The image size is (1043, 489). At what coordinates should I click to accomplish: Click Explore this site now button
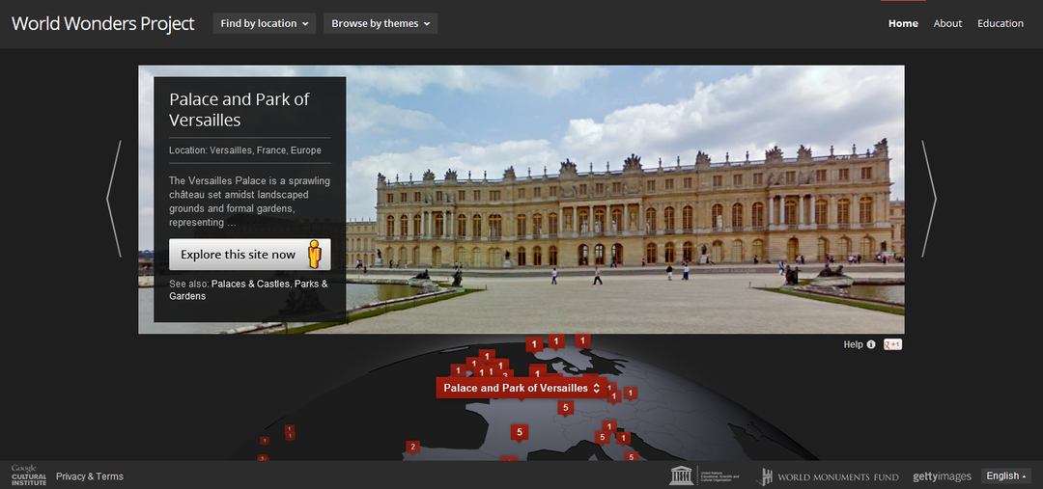click(x=249, y=255)
